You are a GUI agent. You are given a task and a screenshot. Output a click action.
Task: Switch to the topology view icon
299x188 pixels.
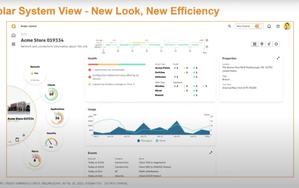(x=269, y=44)
